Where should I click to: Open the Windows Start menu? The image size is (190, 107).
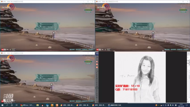tap(2, 105)
